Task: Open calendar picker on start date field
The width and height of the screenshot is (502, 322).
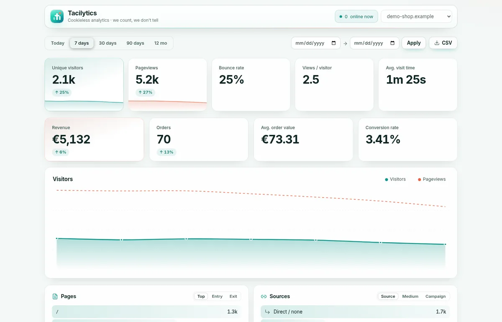Action: [333, 43]
